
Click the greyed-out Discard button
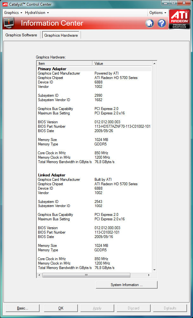134,308
